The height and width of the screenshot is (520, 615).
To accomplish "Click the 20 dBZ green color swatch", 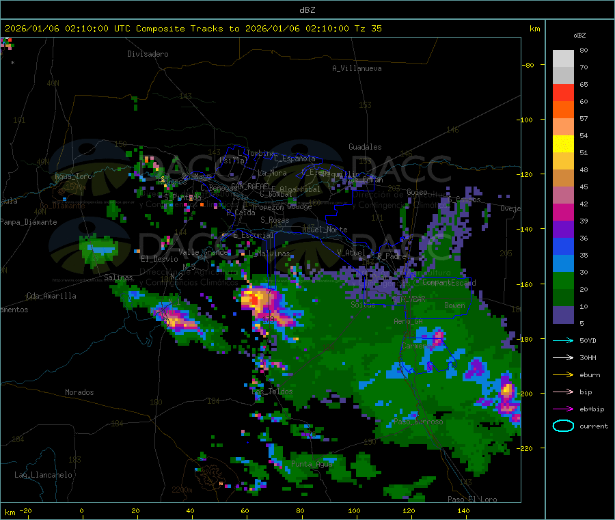I will [x=563, y=280].
